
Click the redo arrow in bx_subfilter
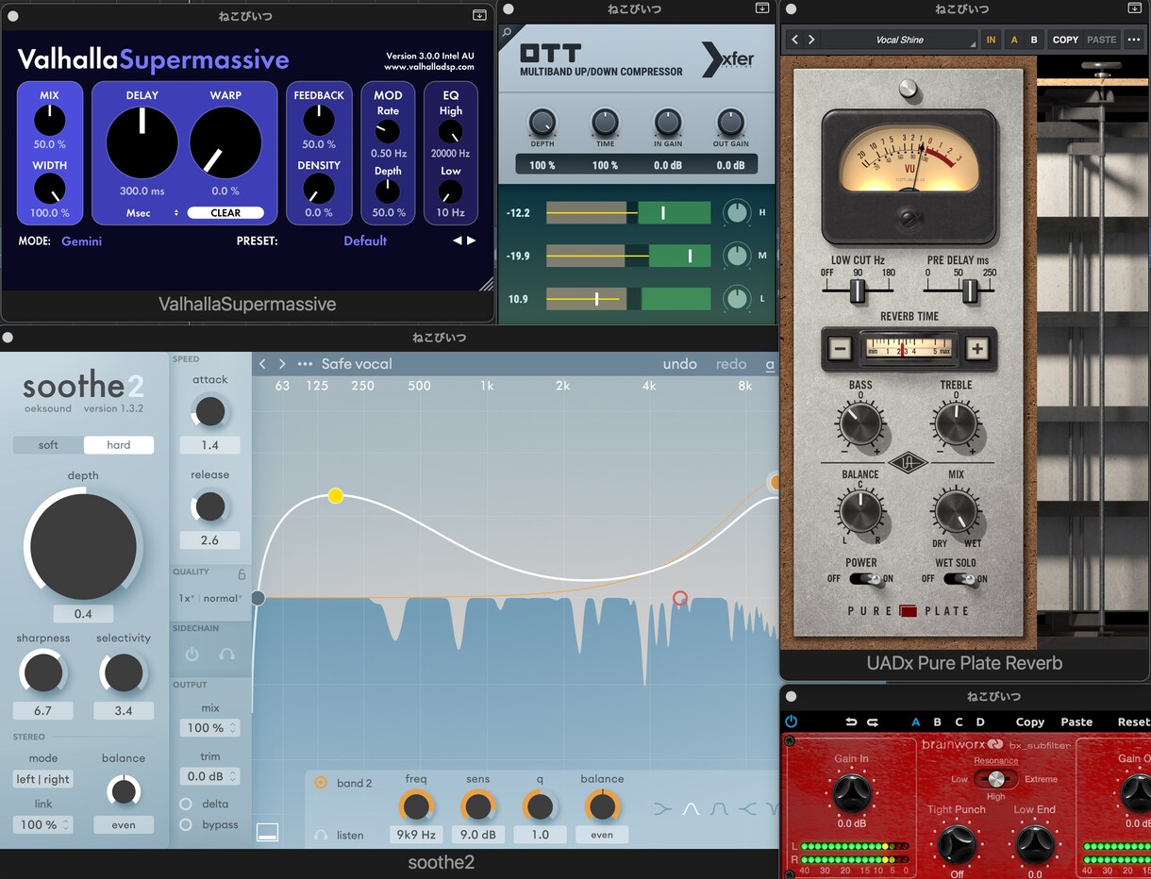point(873,721)
